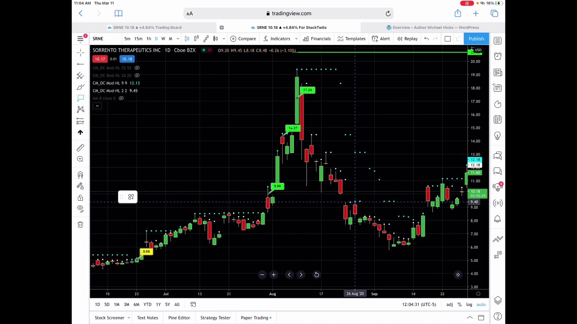Screen dimensions: 577x324
Task: Open the idea stream with notification badge
Action: 498,187
